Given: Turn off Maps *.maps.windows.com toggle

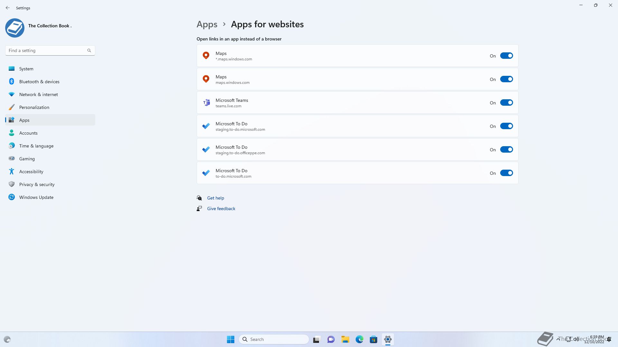Looking at the screenshot, I should 506,56.
